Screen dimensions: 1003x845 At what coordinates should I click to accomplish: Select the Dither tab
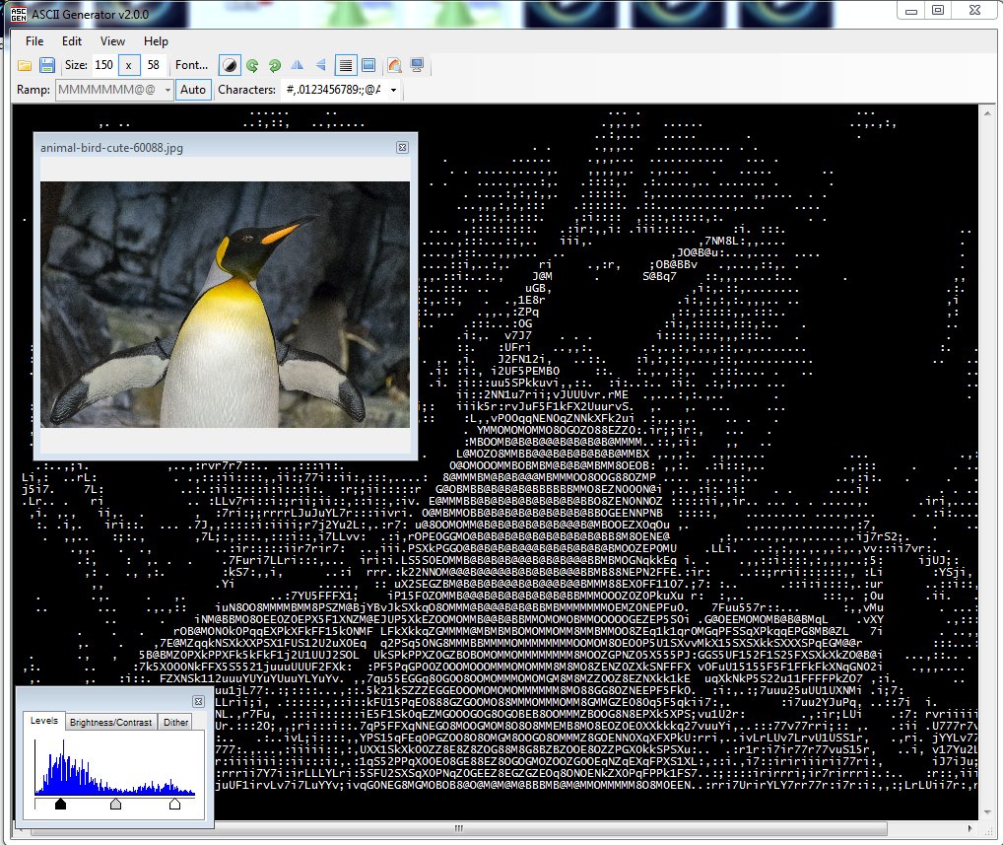tap(175, 721)
